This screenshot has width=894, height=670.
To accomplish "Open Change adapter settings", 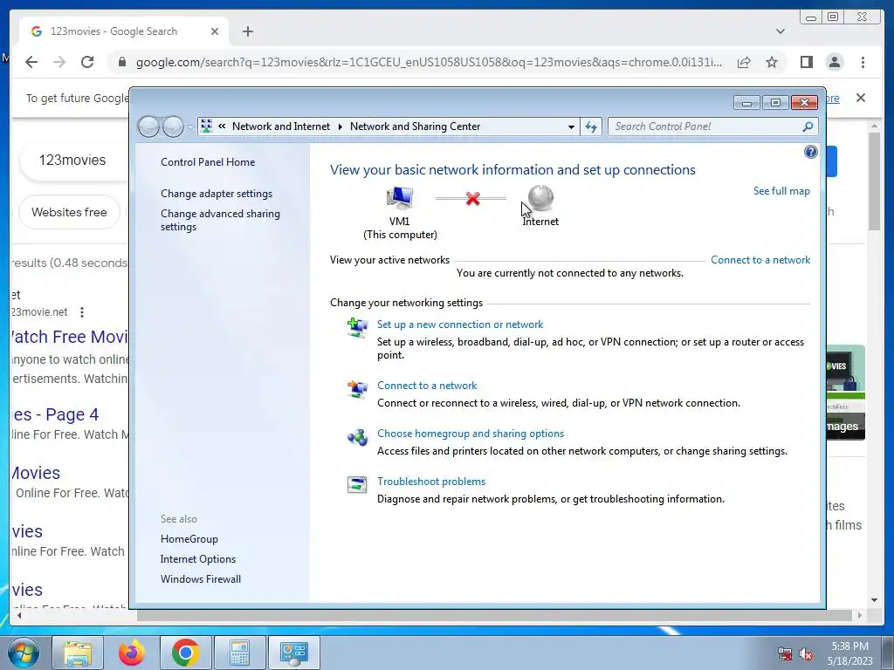I will (x=217, y=194).
